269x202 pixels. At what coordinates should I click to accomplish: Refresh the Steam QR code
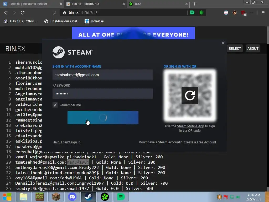pyautogui.click(x=190, y=95)
